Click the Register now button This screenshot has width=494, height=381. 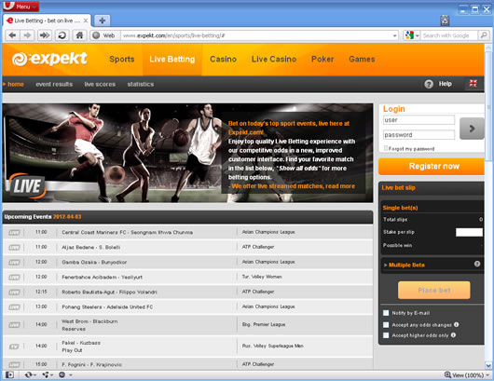click(432, 166)
